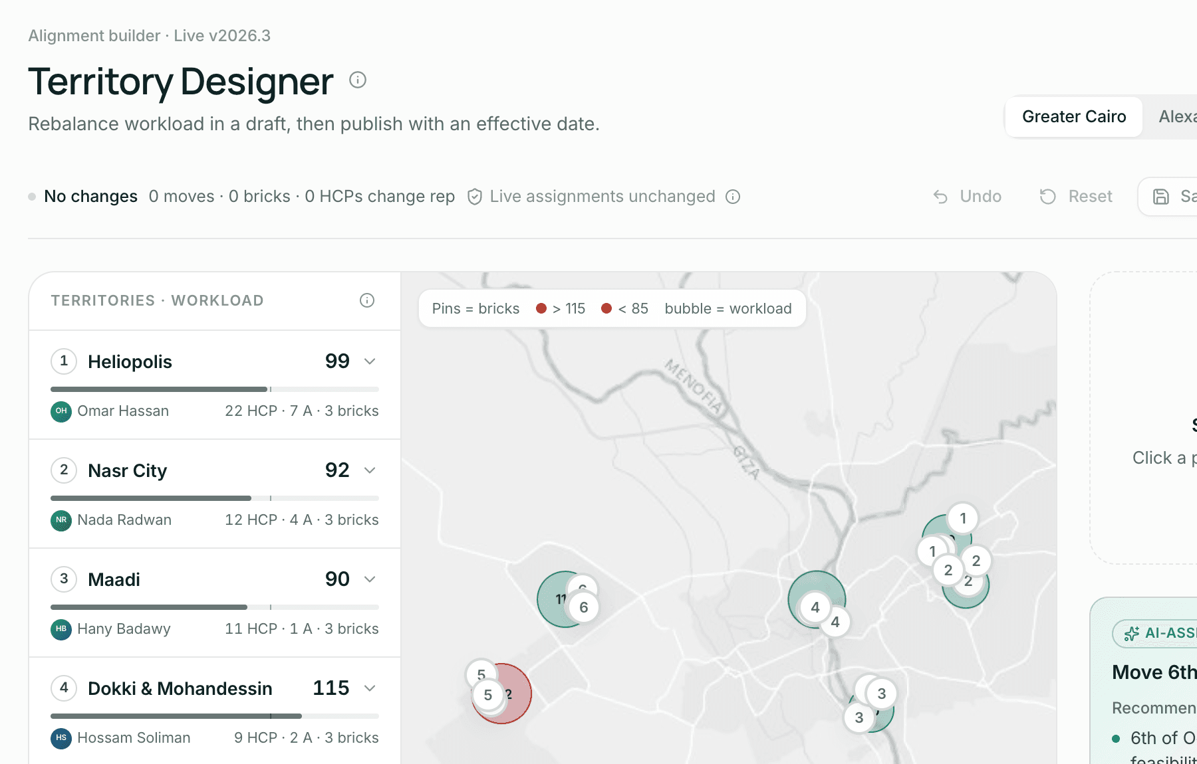Click Nada Radwan's NR avatar

(x=61, y=520)
